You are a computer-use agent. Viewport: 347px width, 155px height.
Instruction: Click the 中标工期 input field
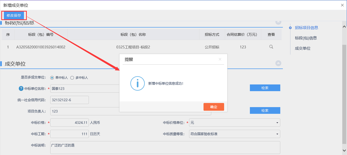point(69,134)
